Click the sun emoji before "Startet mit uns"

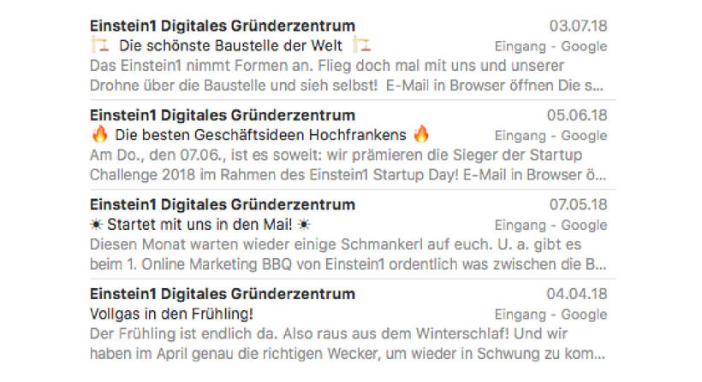[x=95, y=225]
